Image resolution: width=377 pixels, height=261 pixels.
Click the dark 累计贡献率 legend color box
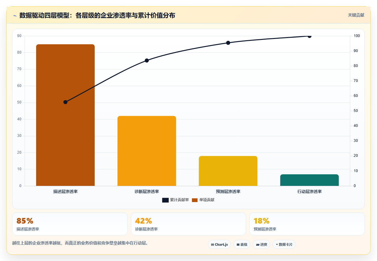[x=165, y=200]
